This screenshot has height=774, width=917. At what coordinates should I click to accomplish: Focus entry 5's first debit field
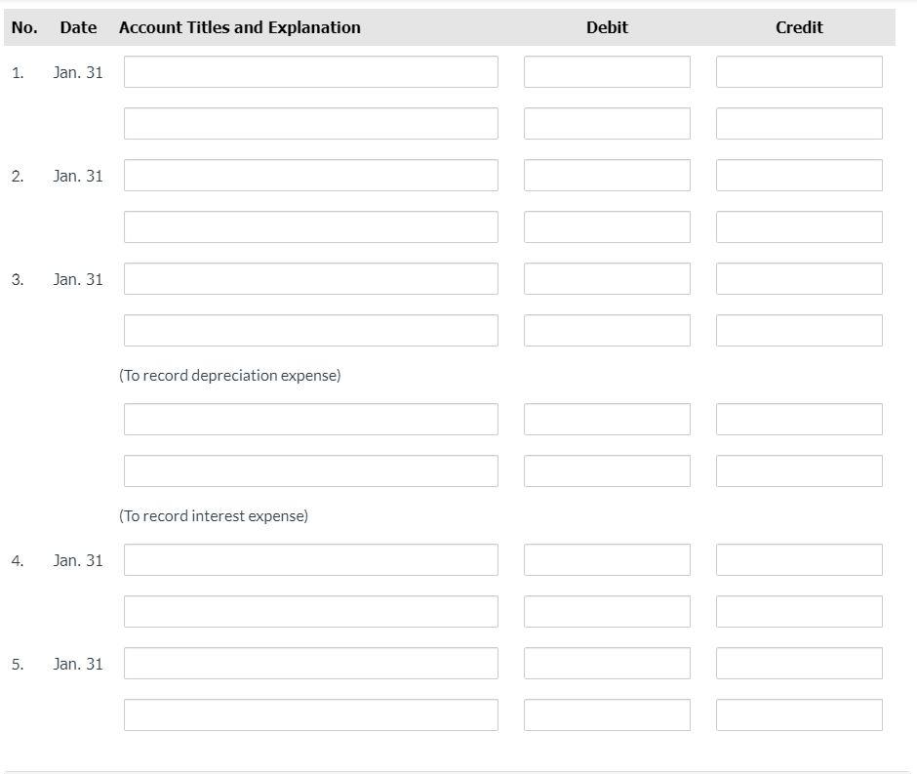click(607, 664)
